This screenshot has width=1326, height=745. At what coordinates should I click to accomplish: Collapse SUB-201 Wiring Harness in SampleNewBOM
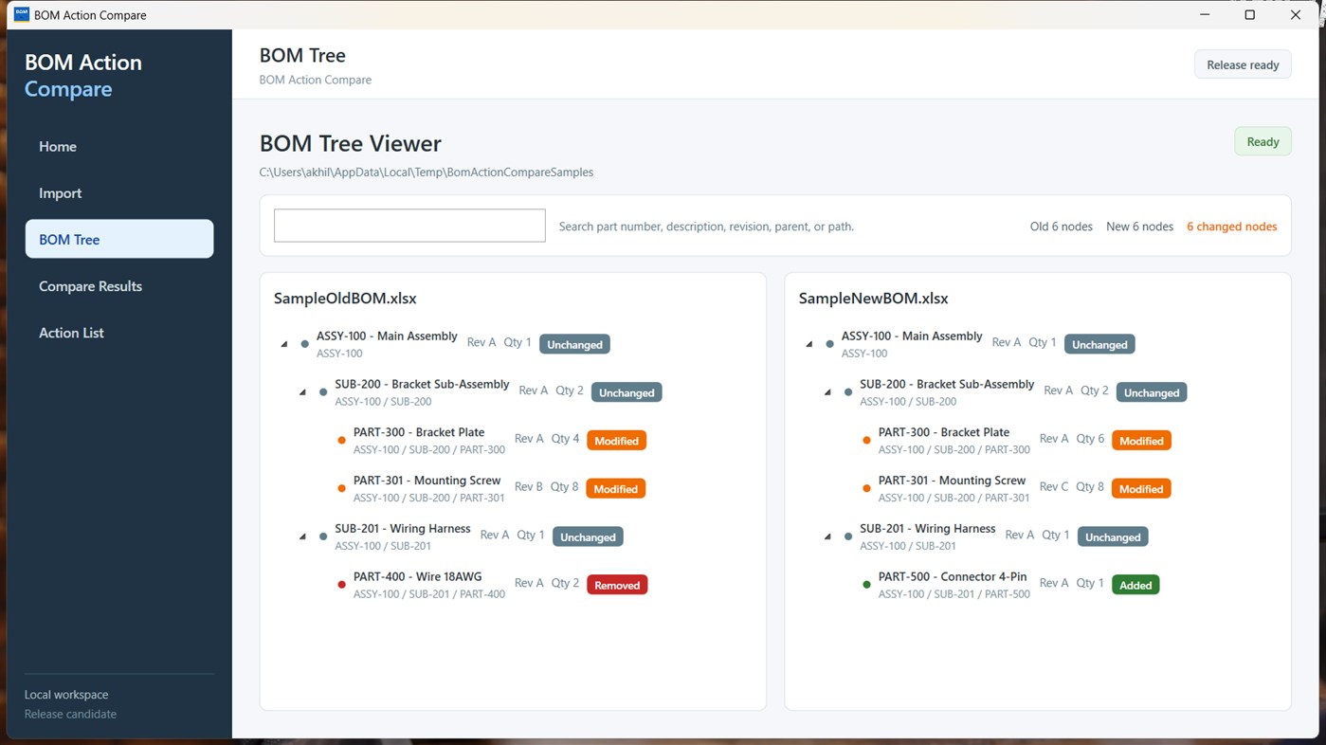pos(828,536)
